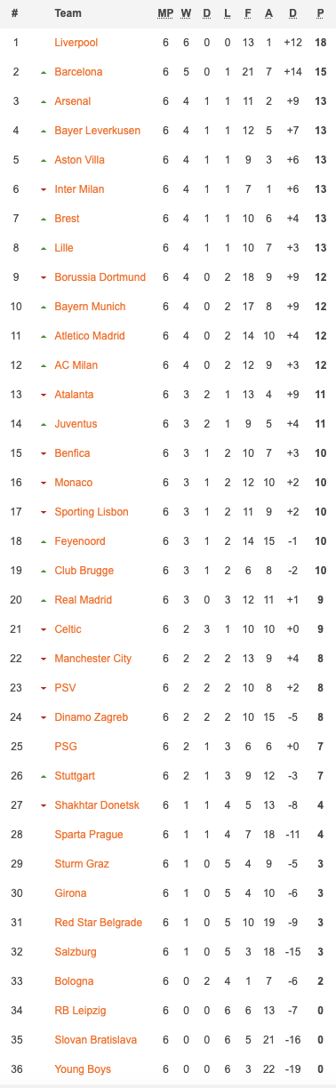The height and width of the screenshot is (1088, 336).
Task: Click the green up arrow next to Arsenal
Action: tap(44, 101)
